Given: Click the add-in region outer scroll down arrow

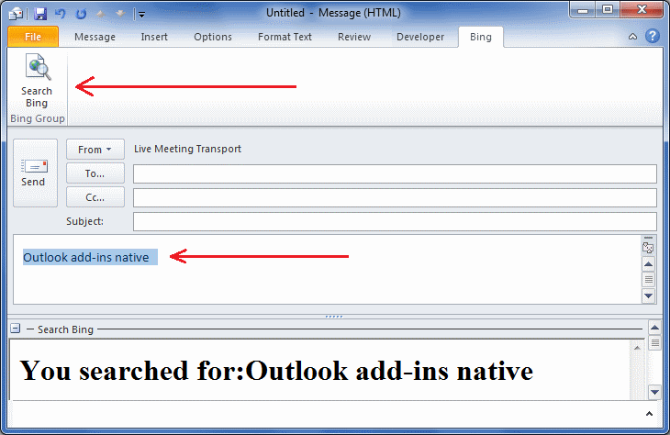Looking at the screenshot, I should [x=654, y=392].
